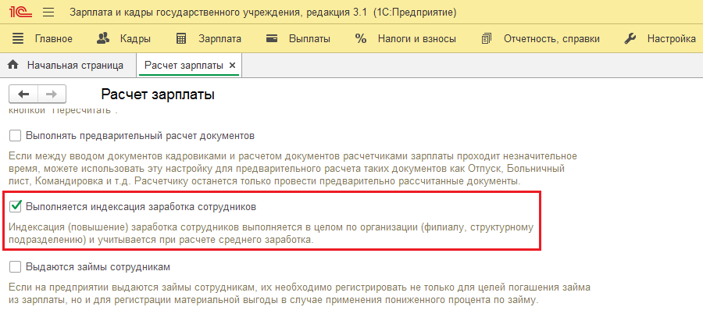Screen dimensions: 703x314
Task: Click the Настройка wrench icon
Action: [x=630, y=38]
